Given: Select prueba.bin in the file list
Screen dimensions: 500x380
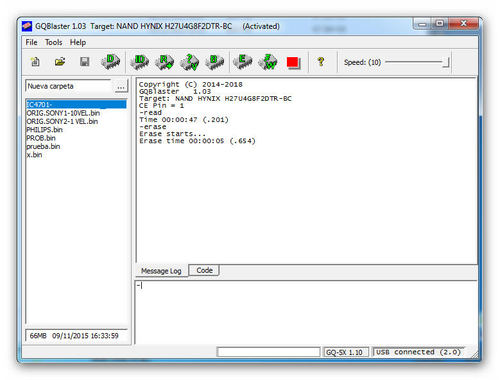Looking at the screenshot, I should pyautogui.click(x=44, y=146).
